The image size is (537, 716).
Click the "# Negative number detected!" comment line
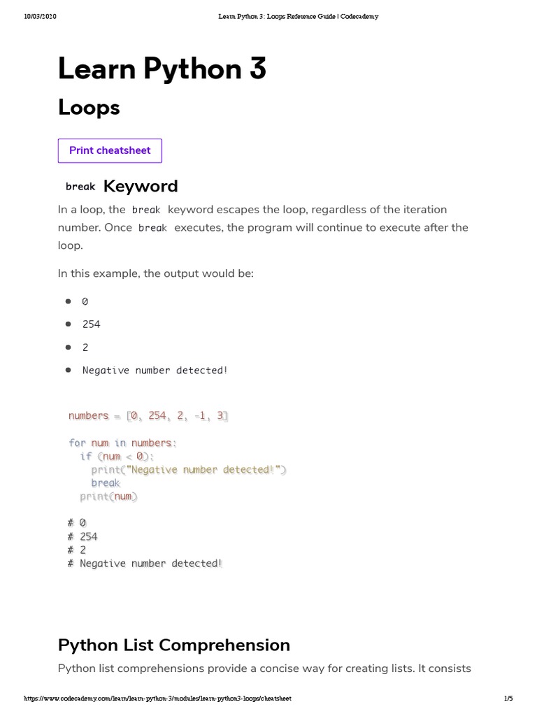click(x=145, y=564)
